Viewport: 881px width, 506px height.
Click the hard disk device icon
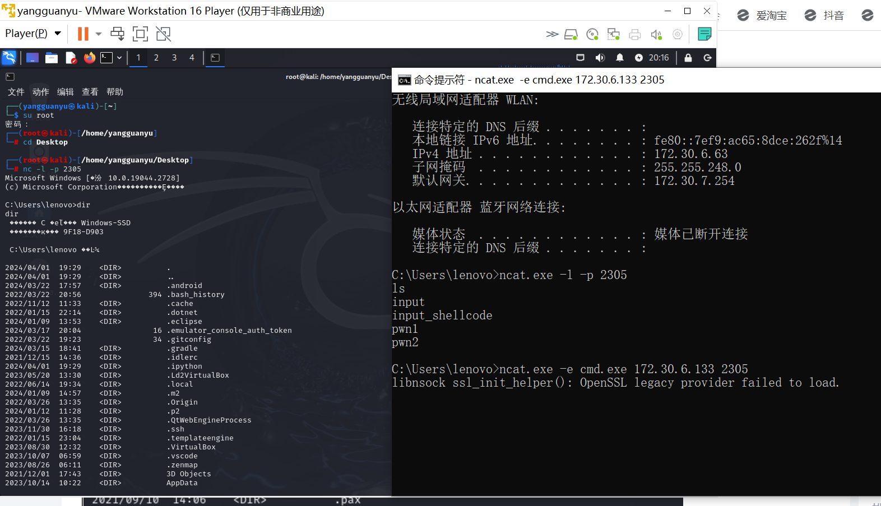(571, 35)
